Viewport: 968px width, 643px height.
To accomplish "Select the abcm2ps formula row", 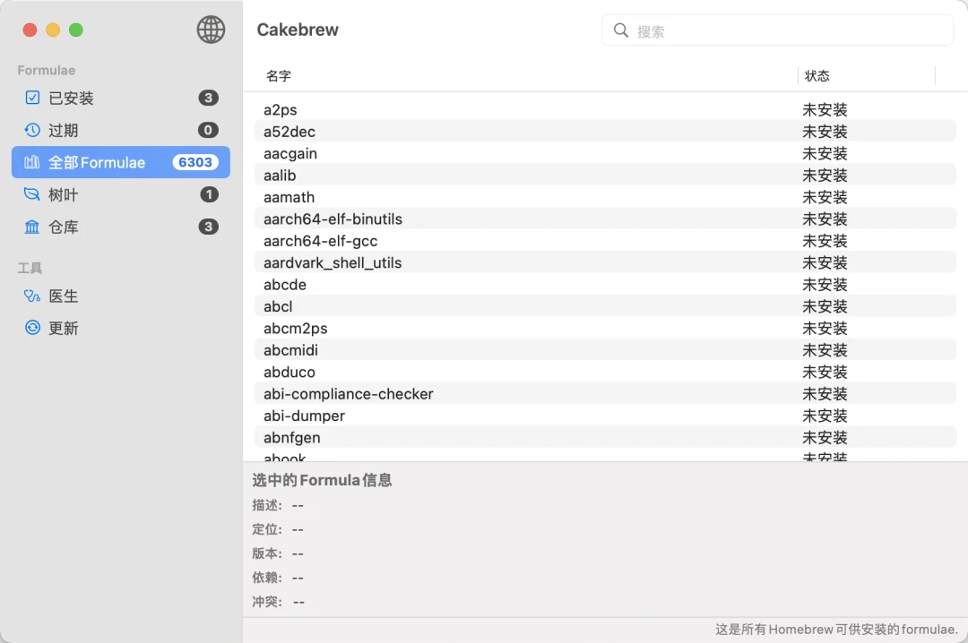I will pos(606,329).
